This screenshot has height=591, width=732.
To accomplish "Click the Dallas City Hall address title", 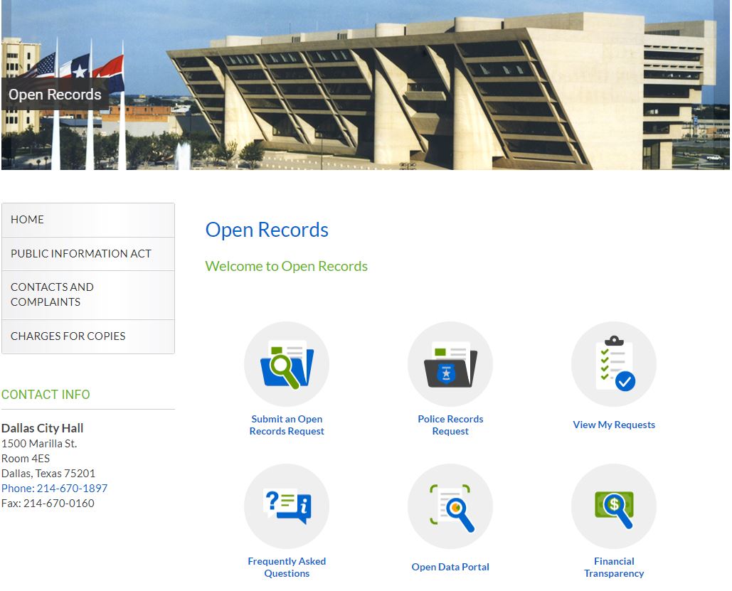I will pyautogui.click(x=43, y=428).
